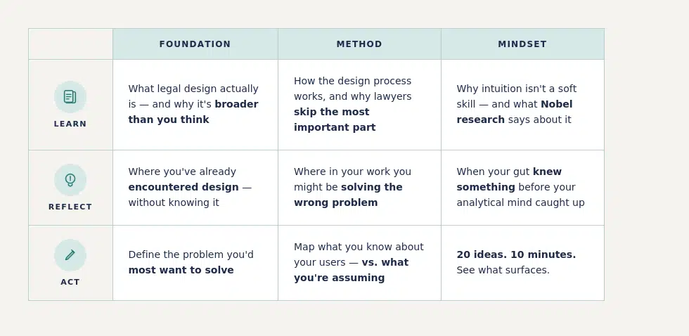Click the ACT row label
Screen dimensions: 689x336
click(x=70, y=282)
